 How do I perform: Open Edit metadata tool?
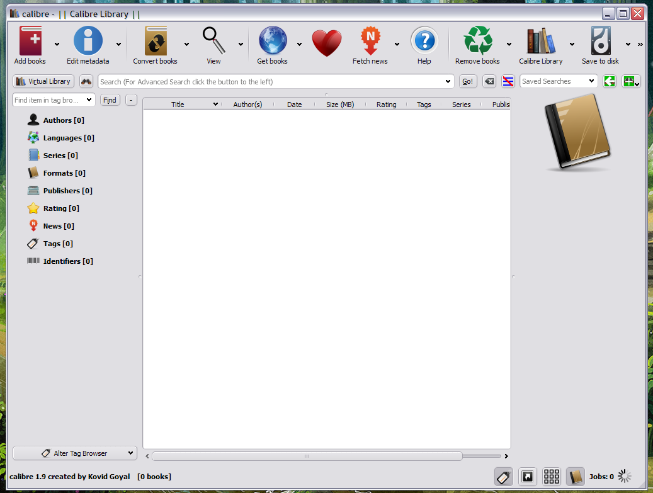pyautogui.click(x=88, y=41)
